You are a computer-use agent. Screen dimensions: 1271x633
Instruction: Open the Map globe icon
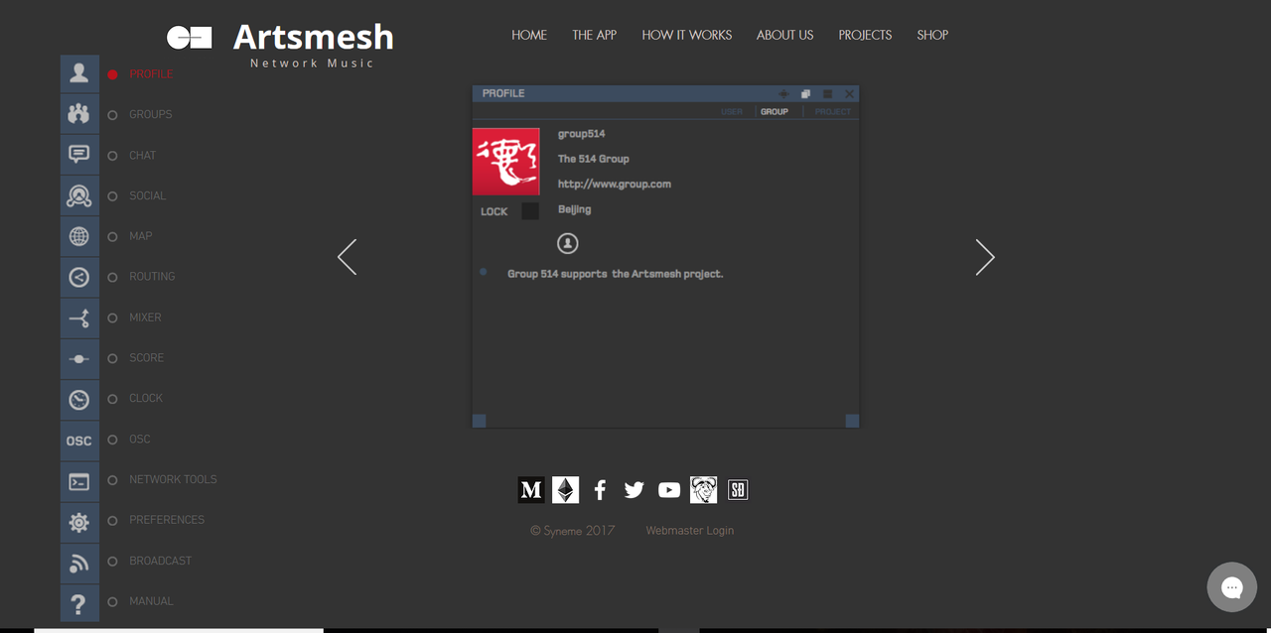(x=79, y=236)
